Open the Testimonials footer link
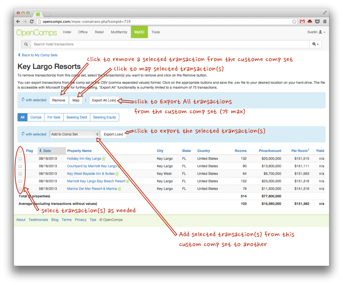The width and height of the screenshot is (343, 285). tap(38, 220)
